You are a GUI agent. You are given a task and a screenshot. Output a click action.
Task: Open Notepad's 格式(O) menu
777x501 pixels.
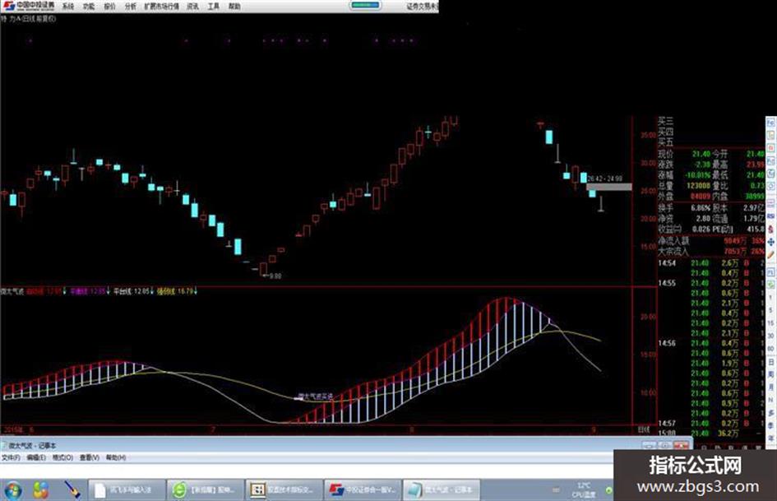62,457
